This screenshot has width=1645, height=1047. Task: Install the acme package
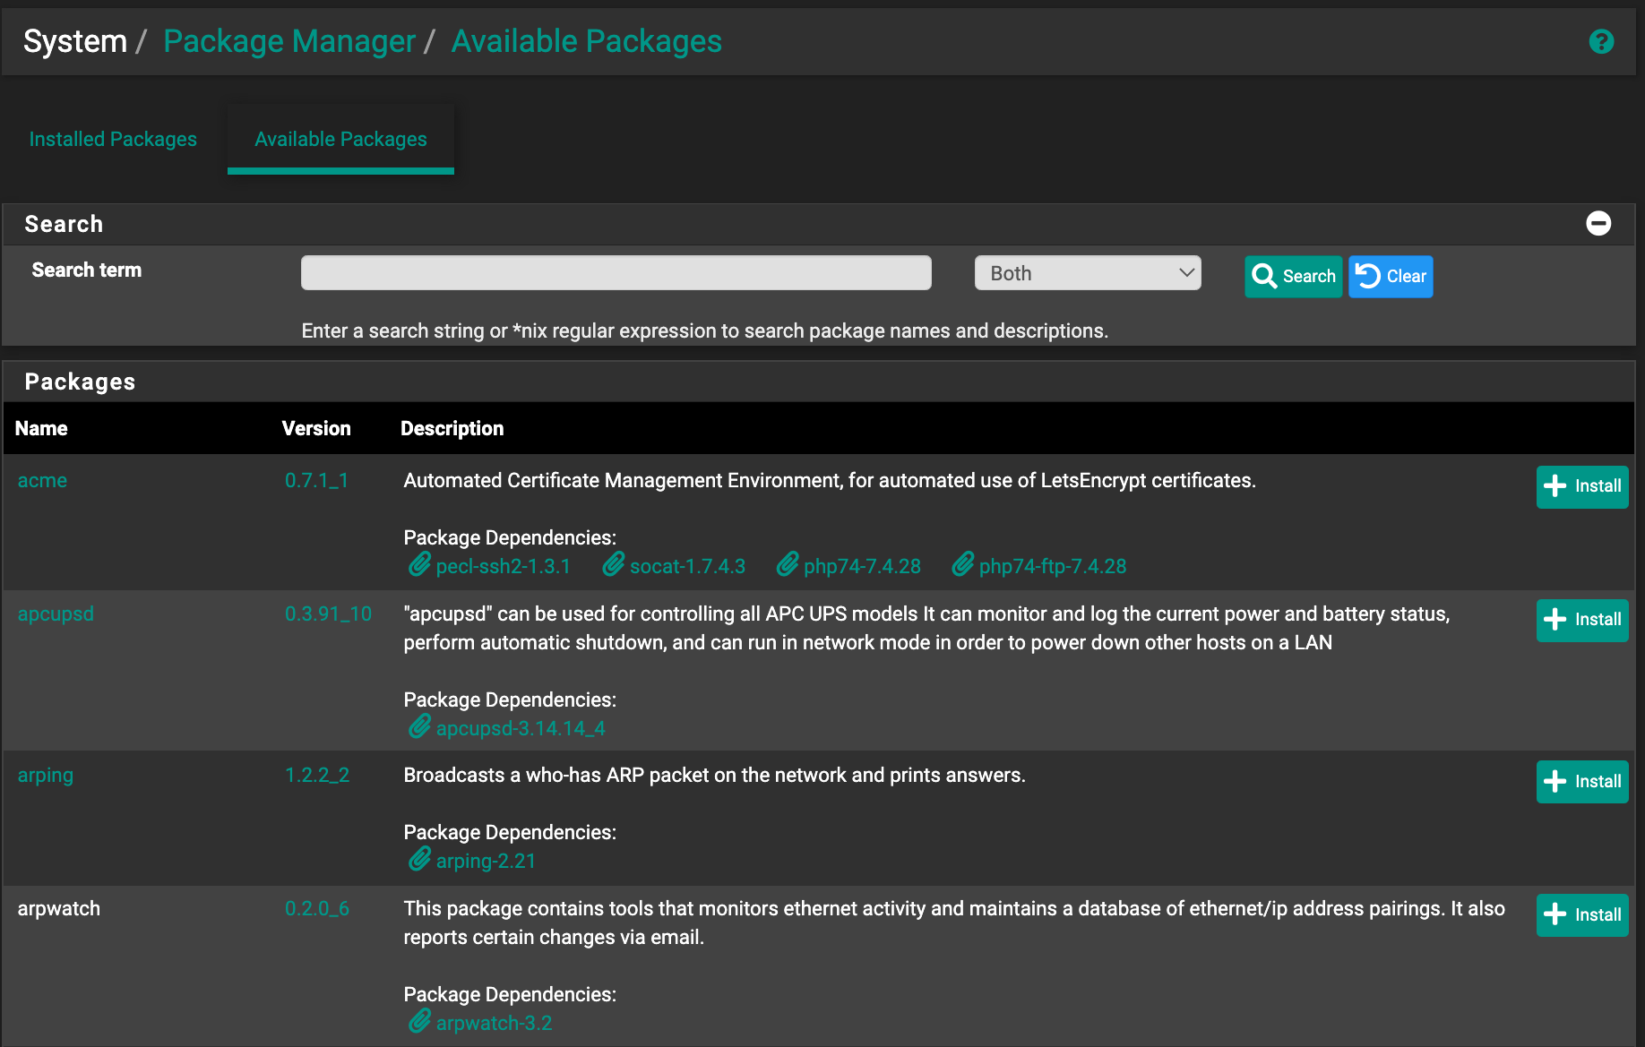[1581, 486]
